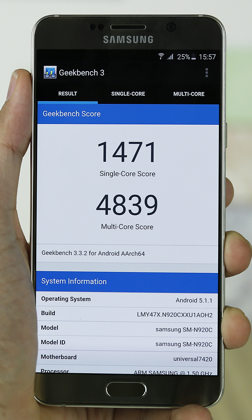Tap the universal7420 motherboard value

pyautogui.click(x=193, y=359)
